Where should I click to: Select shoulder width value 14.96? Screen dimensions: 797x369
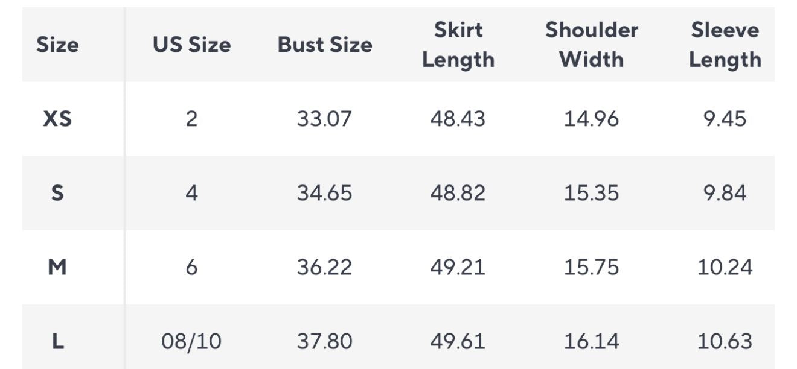click(x=591, y=119)
